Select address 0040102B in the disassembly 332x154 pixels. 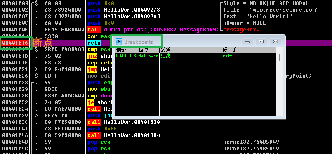pos(15,96)
